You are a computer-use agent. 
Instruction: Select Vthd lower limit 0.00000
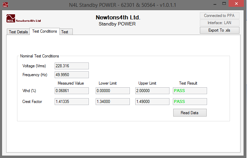point(113,91)
